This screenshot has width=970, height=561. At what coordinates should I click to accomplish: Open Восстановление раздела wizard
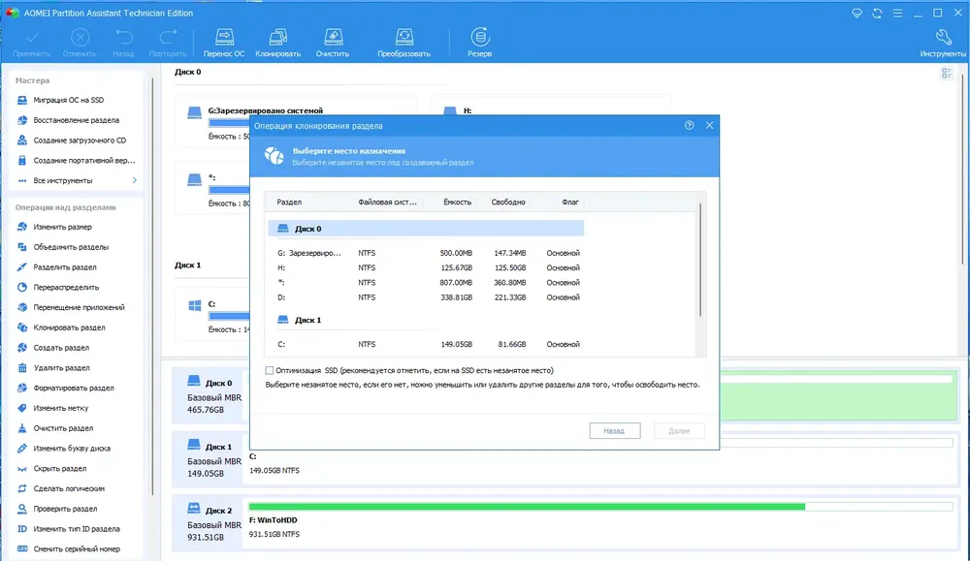76,120
